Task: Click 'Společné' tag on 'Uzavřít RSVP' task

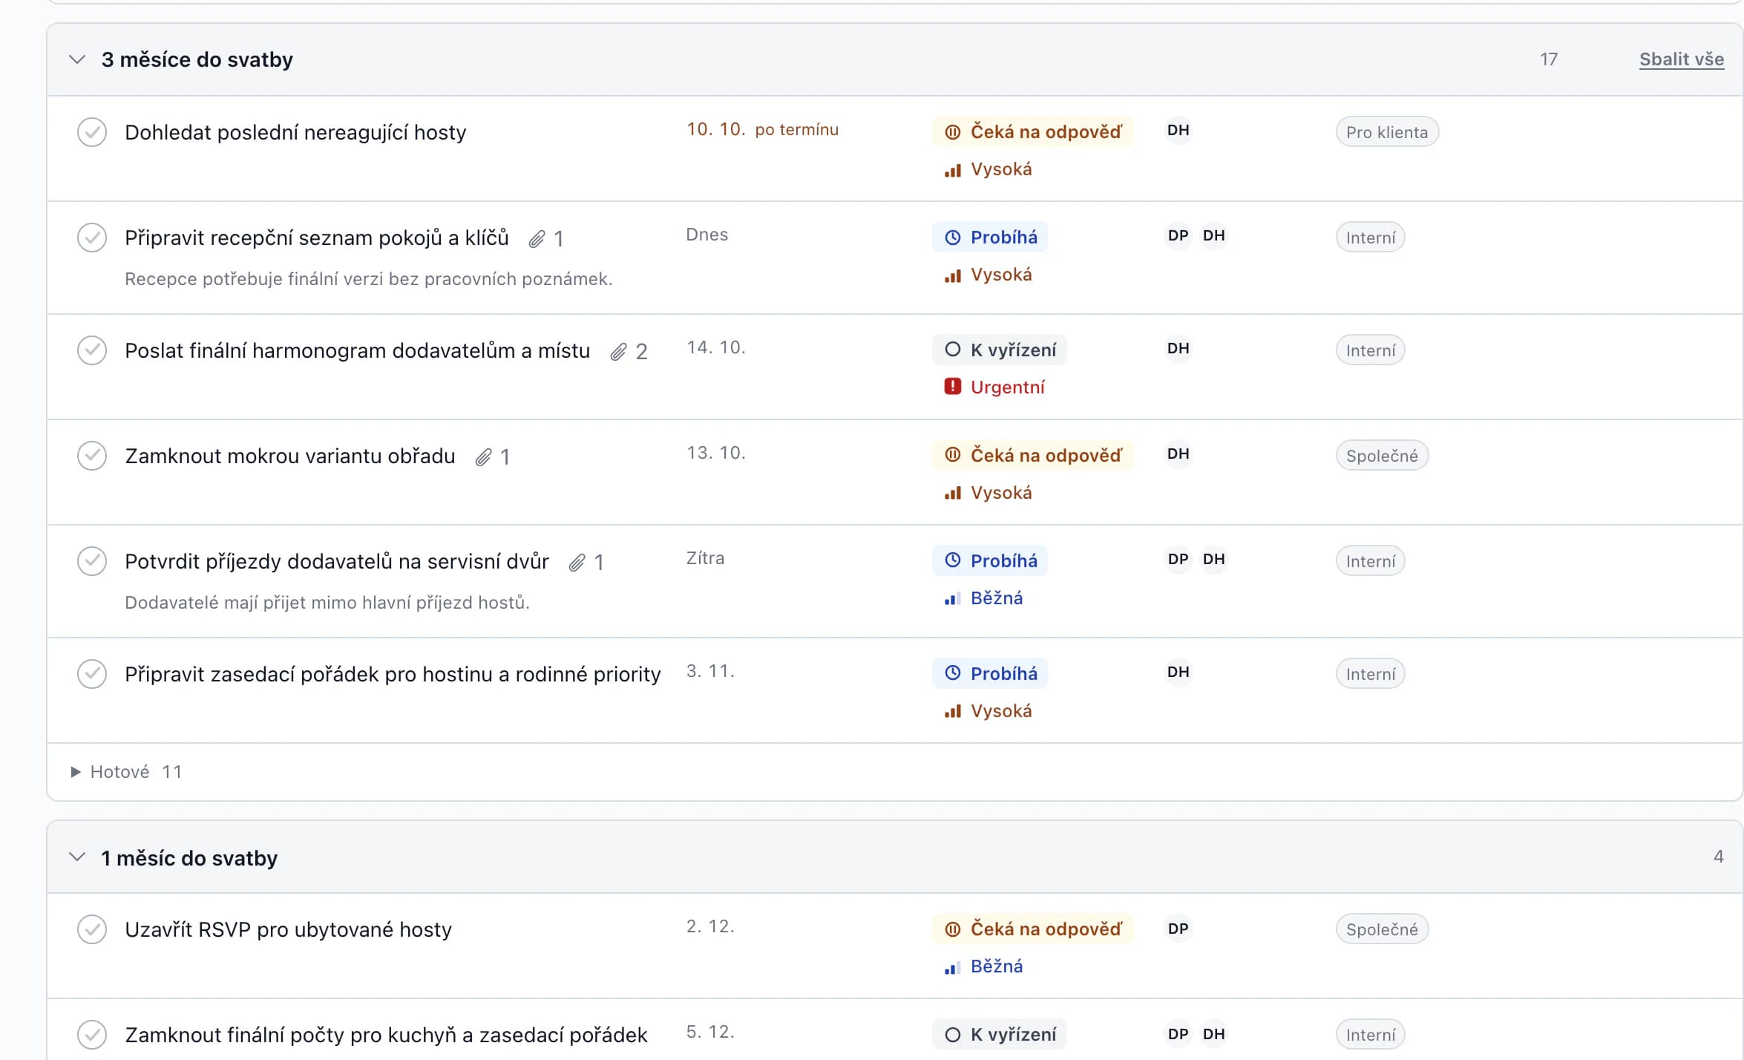Action: (1382, 929)
